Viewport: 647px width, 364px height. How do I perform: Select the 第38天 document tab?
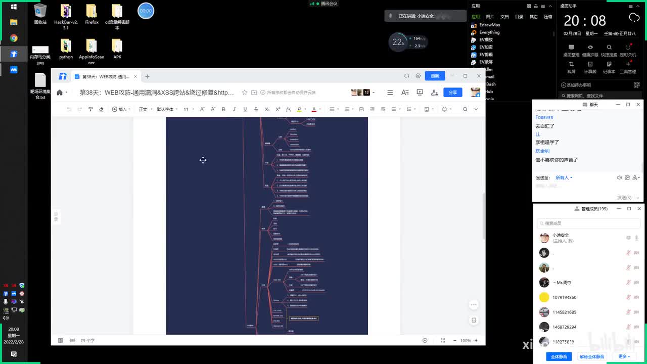tap(105, 76)
